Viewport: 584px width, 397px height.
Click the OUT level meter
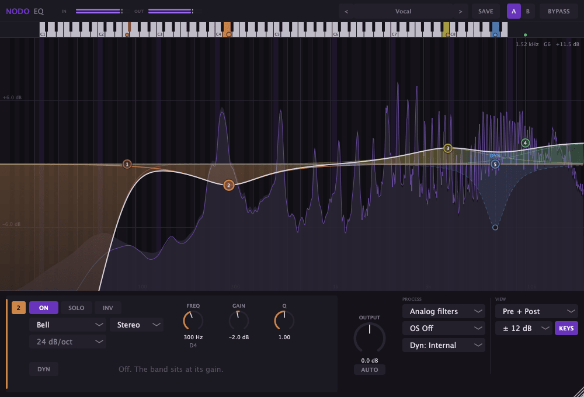pyautogui.click(x=171, y=11)
